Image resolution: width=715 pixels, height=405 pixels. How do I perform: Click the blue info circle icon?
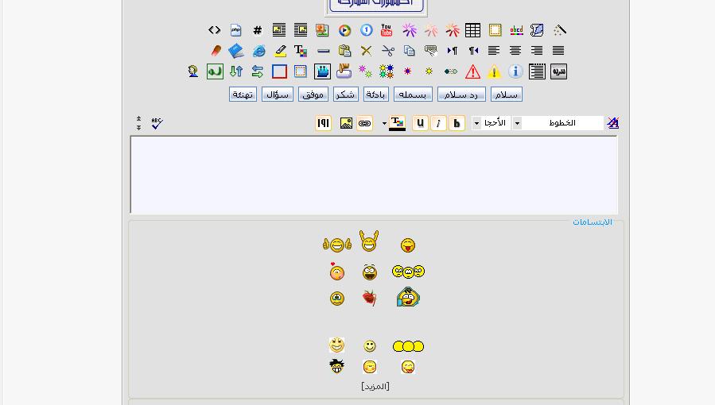coord(515,71)
